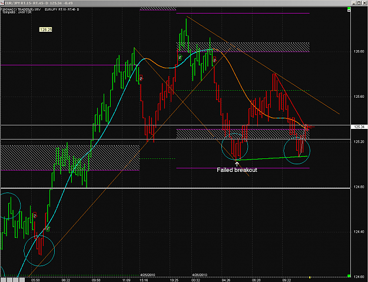
Task: Click the green buy signal marker above the 05:58 label
Action: coord(48,228)
